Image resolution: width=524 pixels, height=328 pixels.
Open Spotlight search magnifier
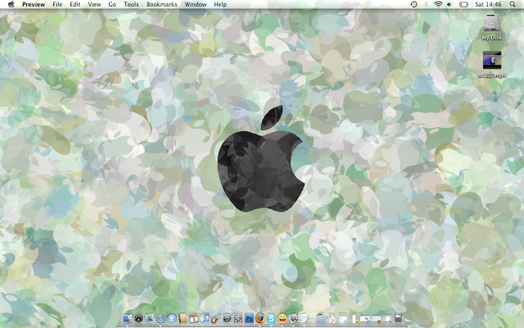(x=513, y=4)
